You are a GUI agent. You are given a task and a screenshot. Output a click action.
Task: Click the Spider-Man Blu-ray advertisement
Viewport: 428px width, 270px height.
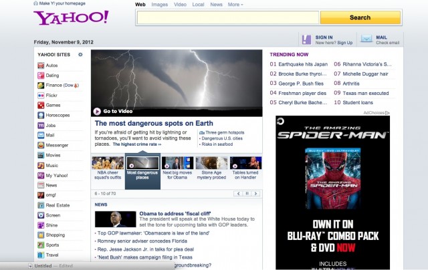click(333, 192)
